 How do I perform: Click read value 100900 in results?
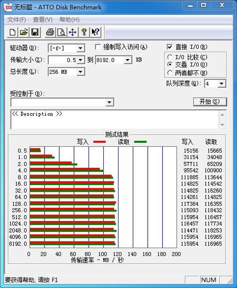[x=213, y=170]
